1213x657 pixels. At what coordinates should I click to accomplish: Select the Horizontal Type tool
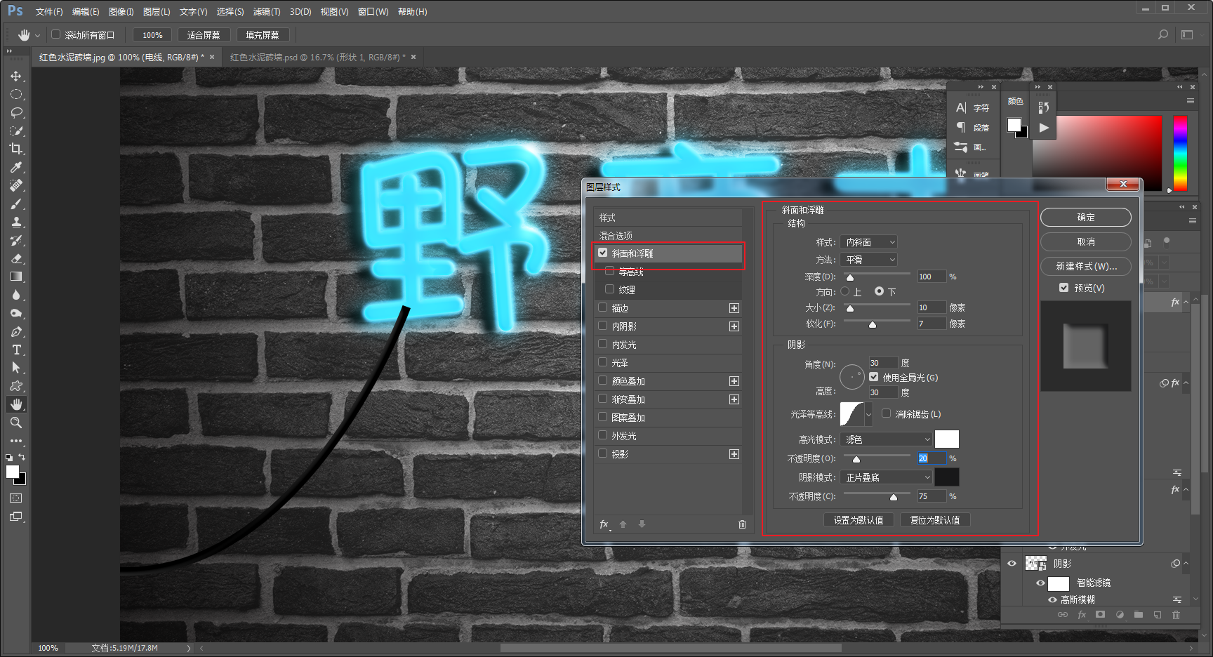point(16,350)
